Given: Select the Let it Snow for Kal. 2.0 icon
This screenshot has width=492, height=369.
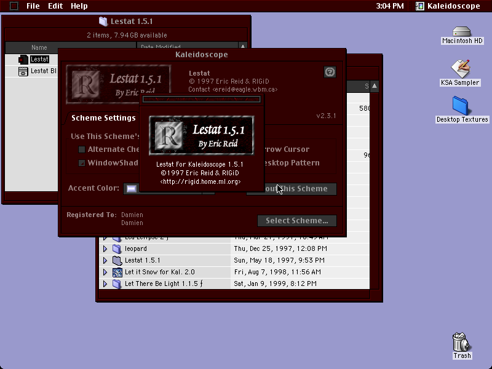Looking at the screenshot, I should 117,272.
